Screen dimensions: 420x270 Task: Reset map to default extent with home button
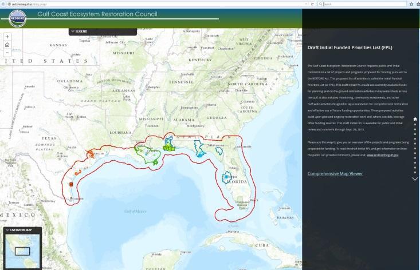[x=7, y=45]
